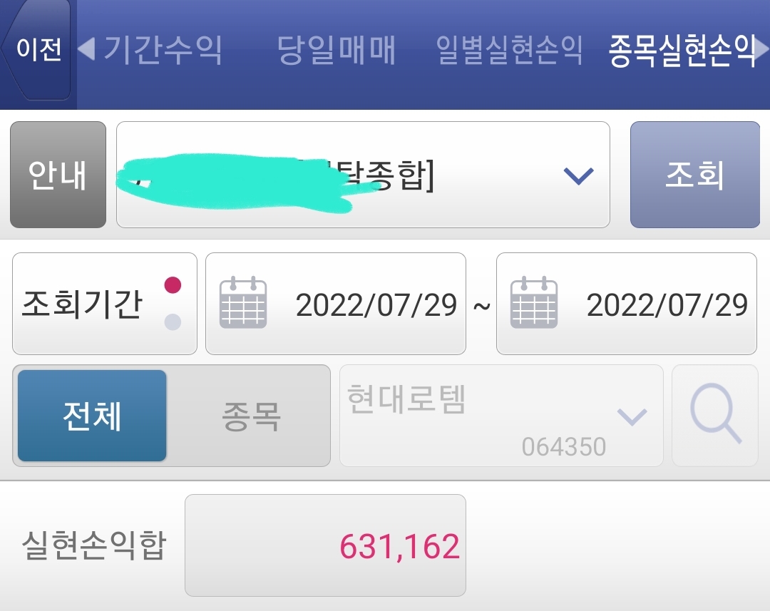Screen dimensions: 770x611
Task: Select the gray 조회기간 radio dot
Action: coord(173,322)
